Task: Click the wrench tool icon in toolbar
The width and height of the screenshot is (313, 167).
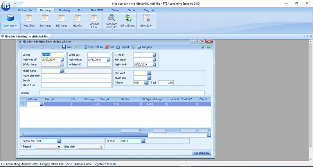Action: tap(133, 47)
